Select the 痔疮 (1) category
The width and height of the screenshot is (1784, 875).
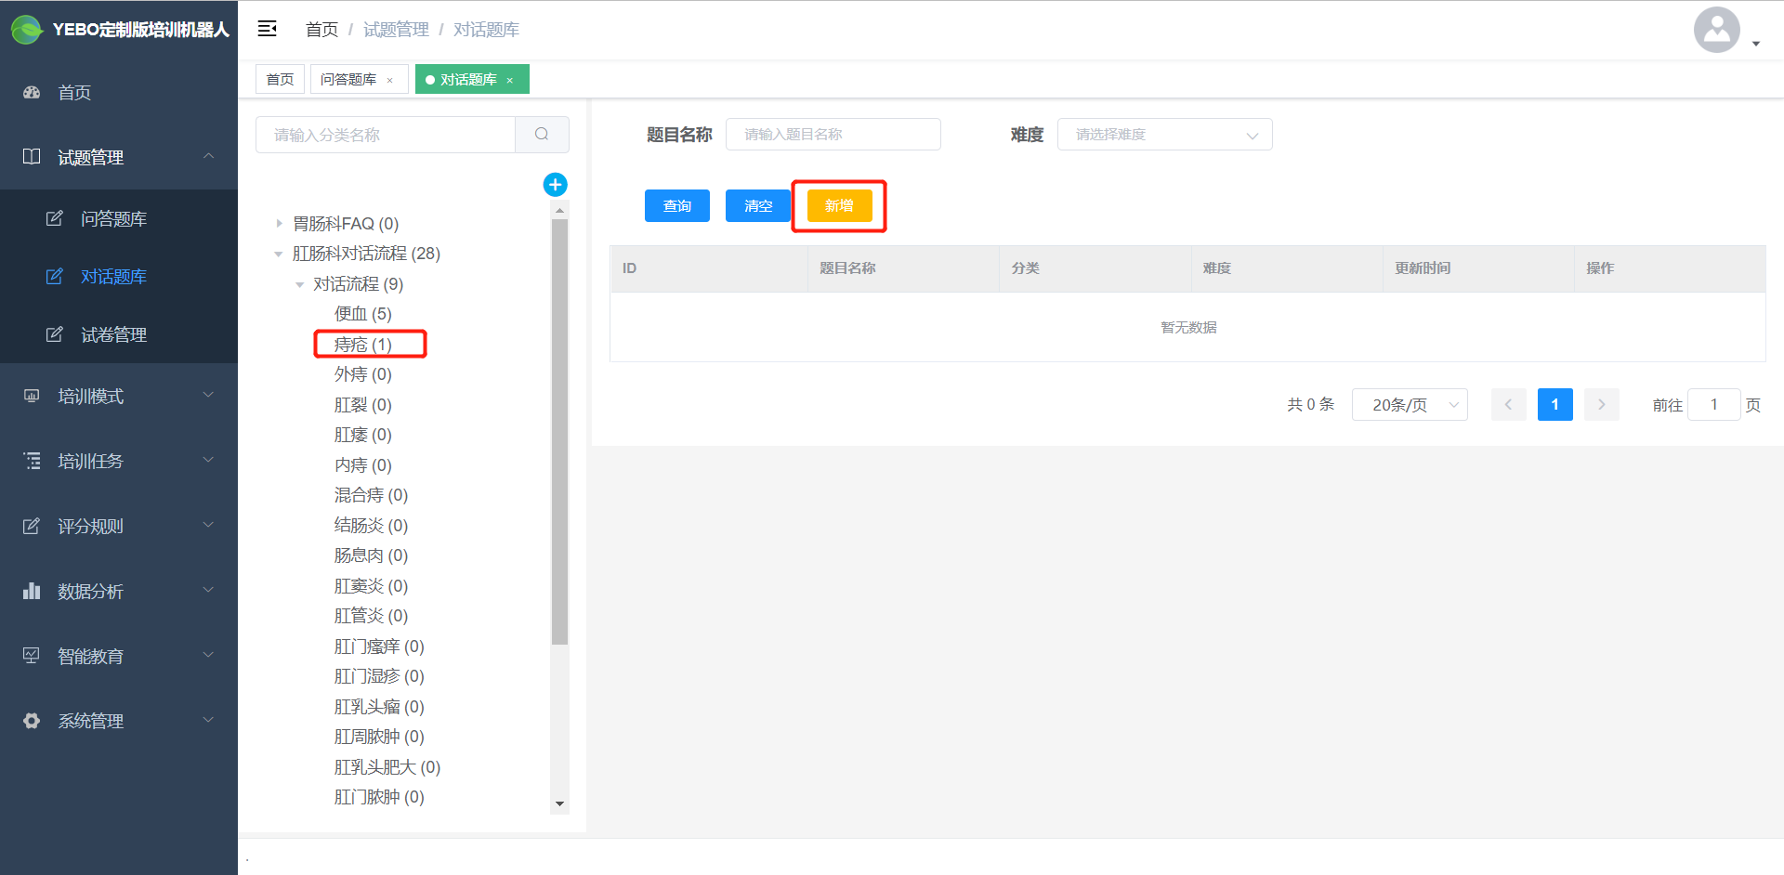click(x=363, y=345)
